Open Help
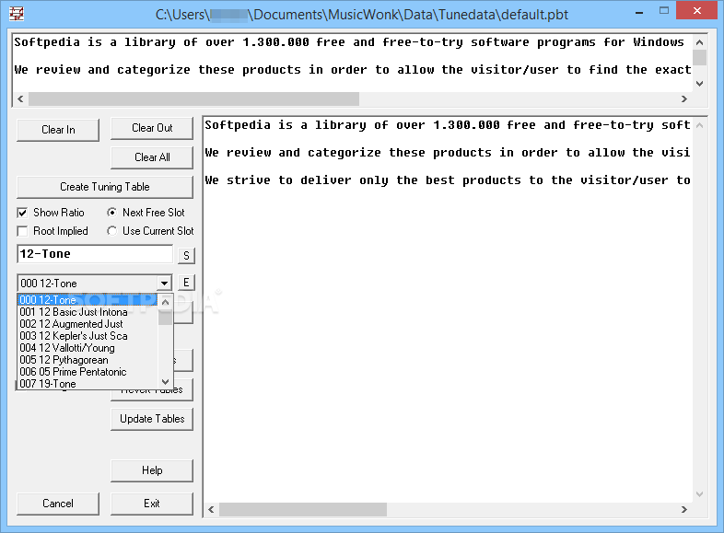 tap(152, 470)
